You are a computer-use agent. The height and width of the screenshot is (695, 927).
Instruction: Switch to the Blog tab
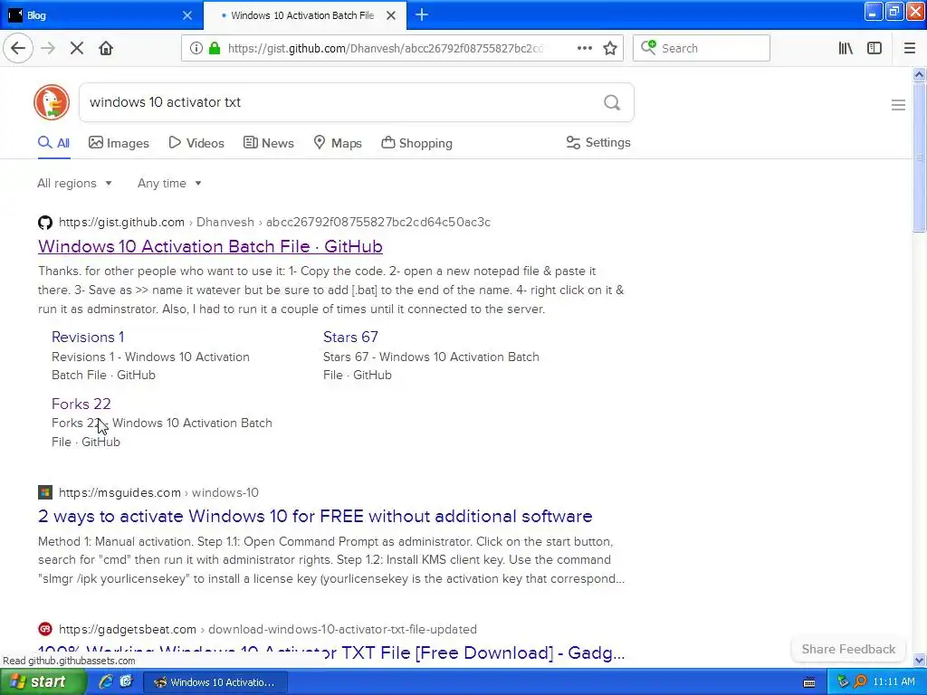101,15
